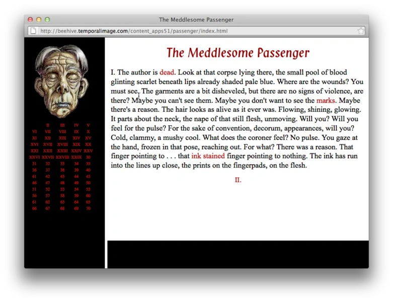Open chapter XXII in sidebar index
The image size is (393, 302).
coord(48,151)
